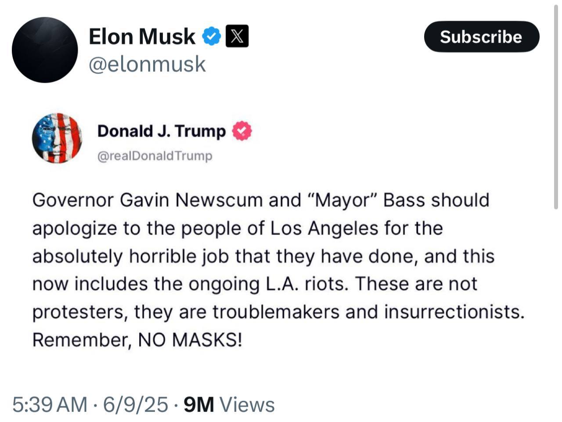
Task: Click the blue verified checkmark badge
Action: (212, 36)
